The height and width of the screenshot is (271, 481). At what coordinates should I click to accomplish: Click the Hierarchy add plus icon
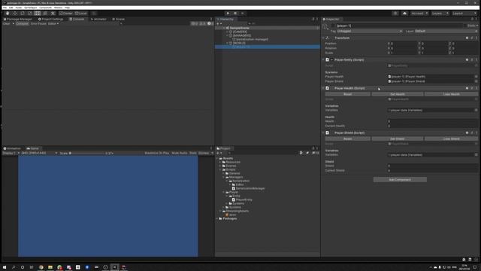coord(219,23)
